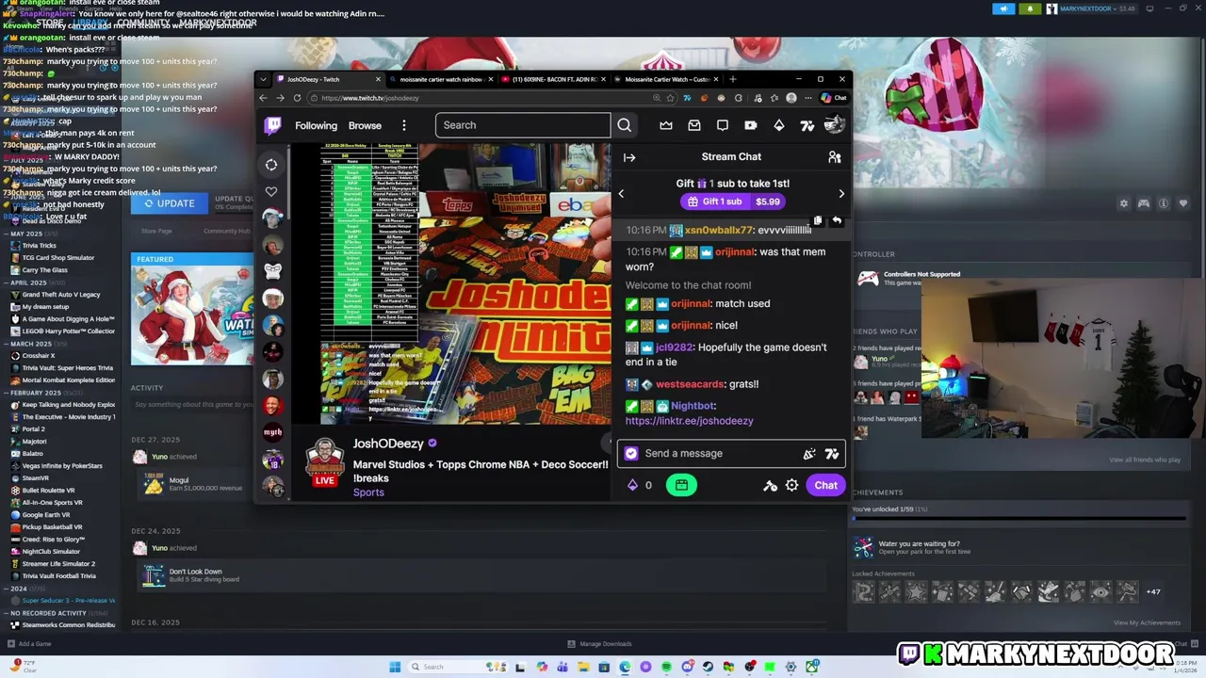The width and height of the screenshot is (1206, 678).
Task: Open Twitch Prime loot crown icon
Action: pos(666,125)
